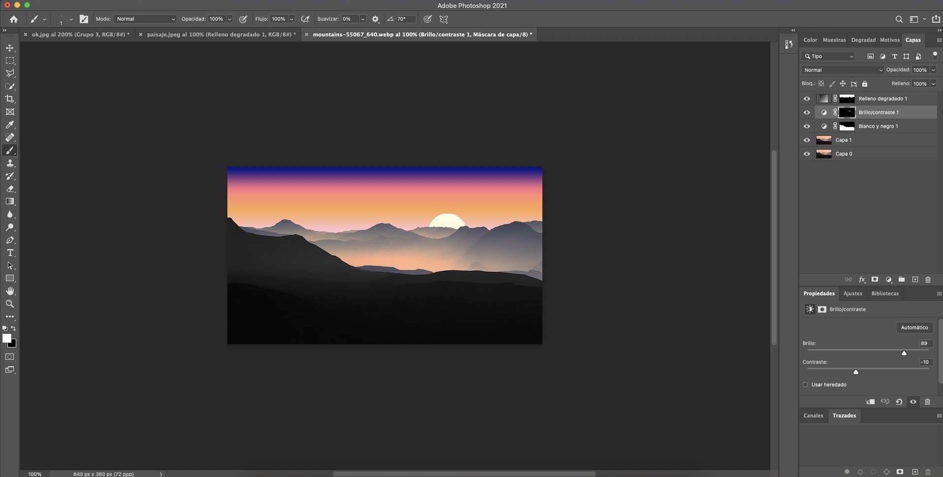943x477 pixels.
Task: Select the Gradient tool
Action: 10,201
